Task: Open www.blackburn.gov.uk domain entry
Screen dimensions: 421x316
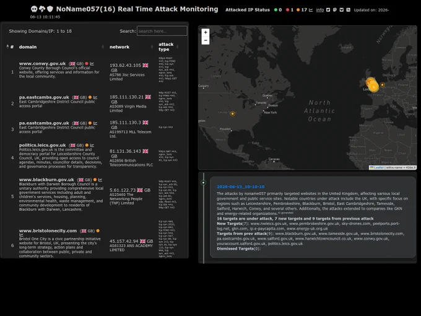Action: click(x=46, y=180)
